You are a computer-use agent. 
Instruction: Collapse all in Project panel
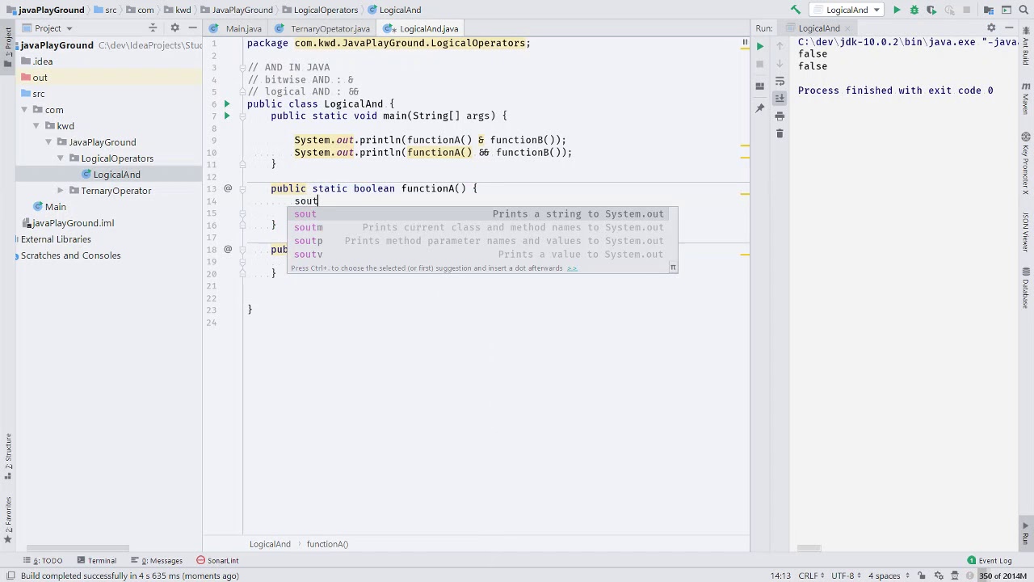coord(153,28)
